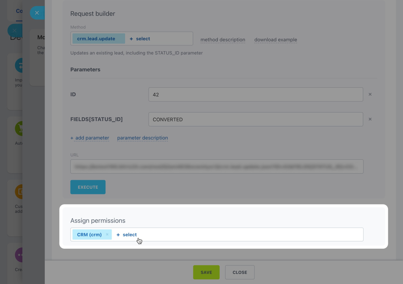Click the 'download example' link

[x=275, y=40]
